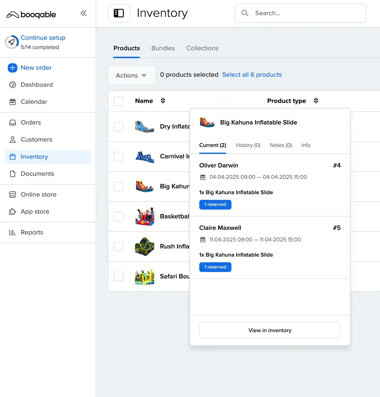This screenshot has width=380, height=397.
Task: Click View in inventory
Action: 270,330
